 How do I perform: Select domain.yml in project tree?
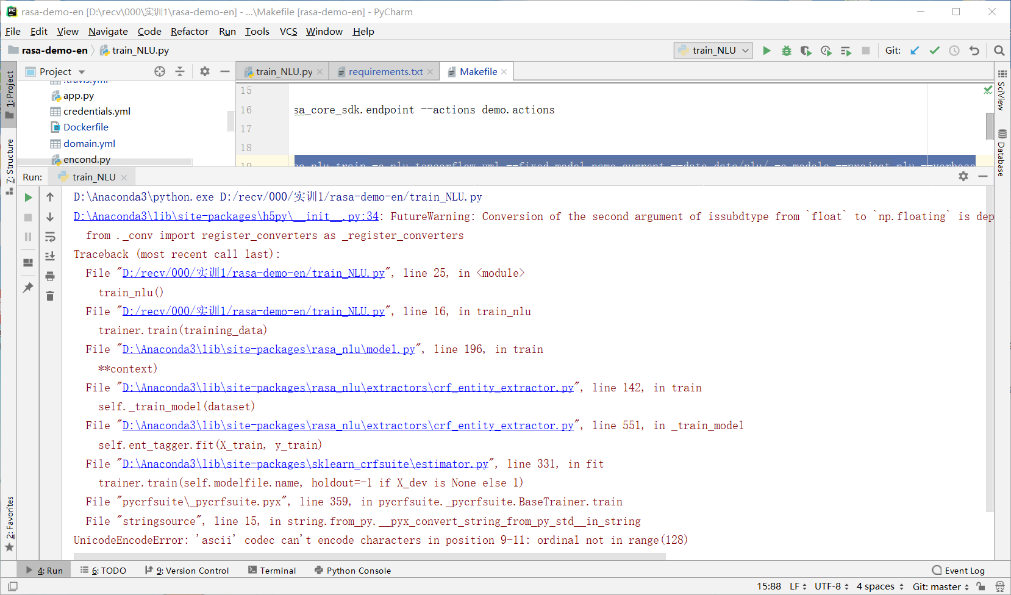[x=89, y=143]
